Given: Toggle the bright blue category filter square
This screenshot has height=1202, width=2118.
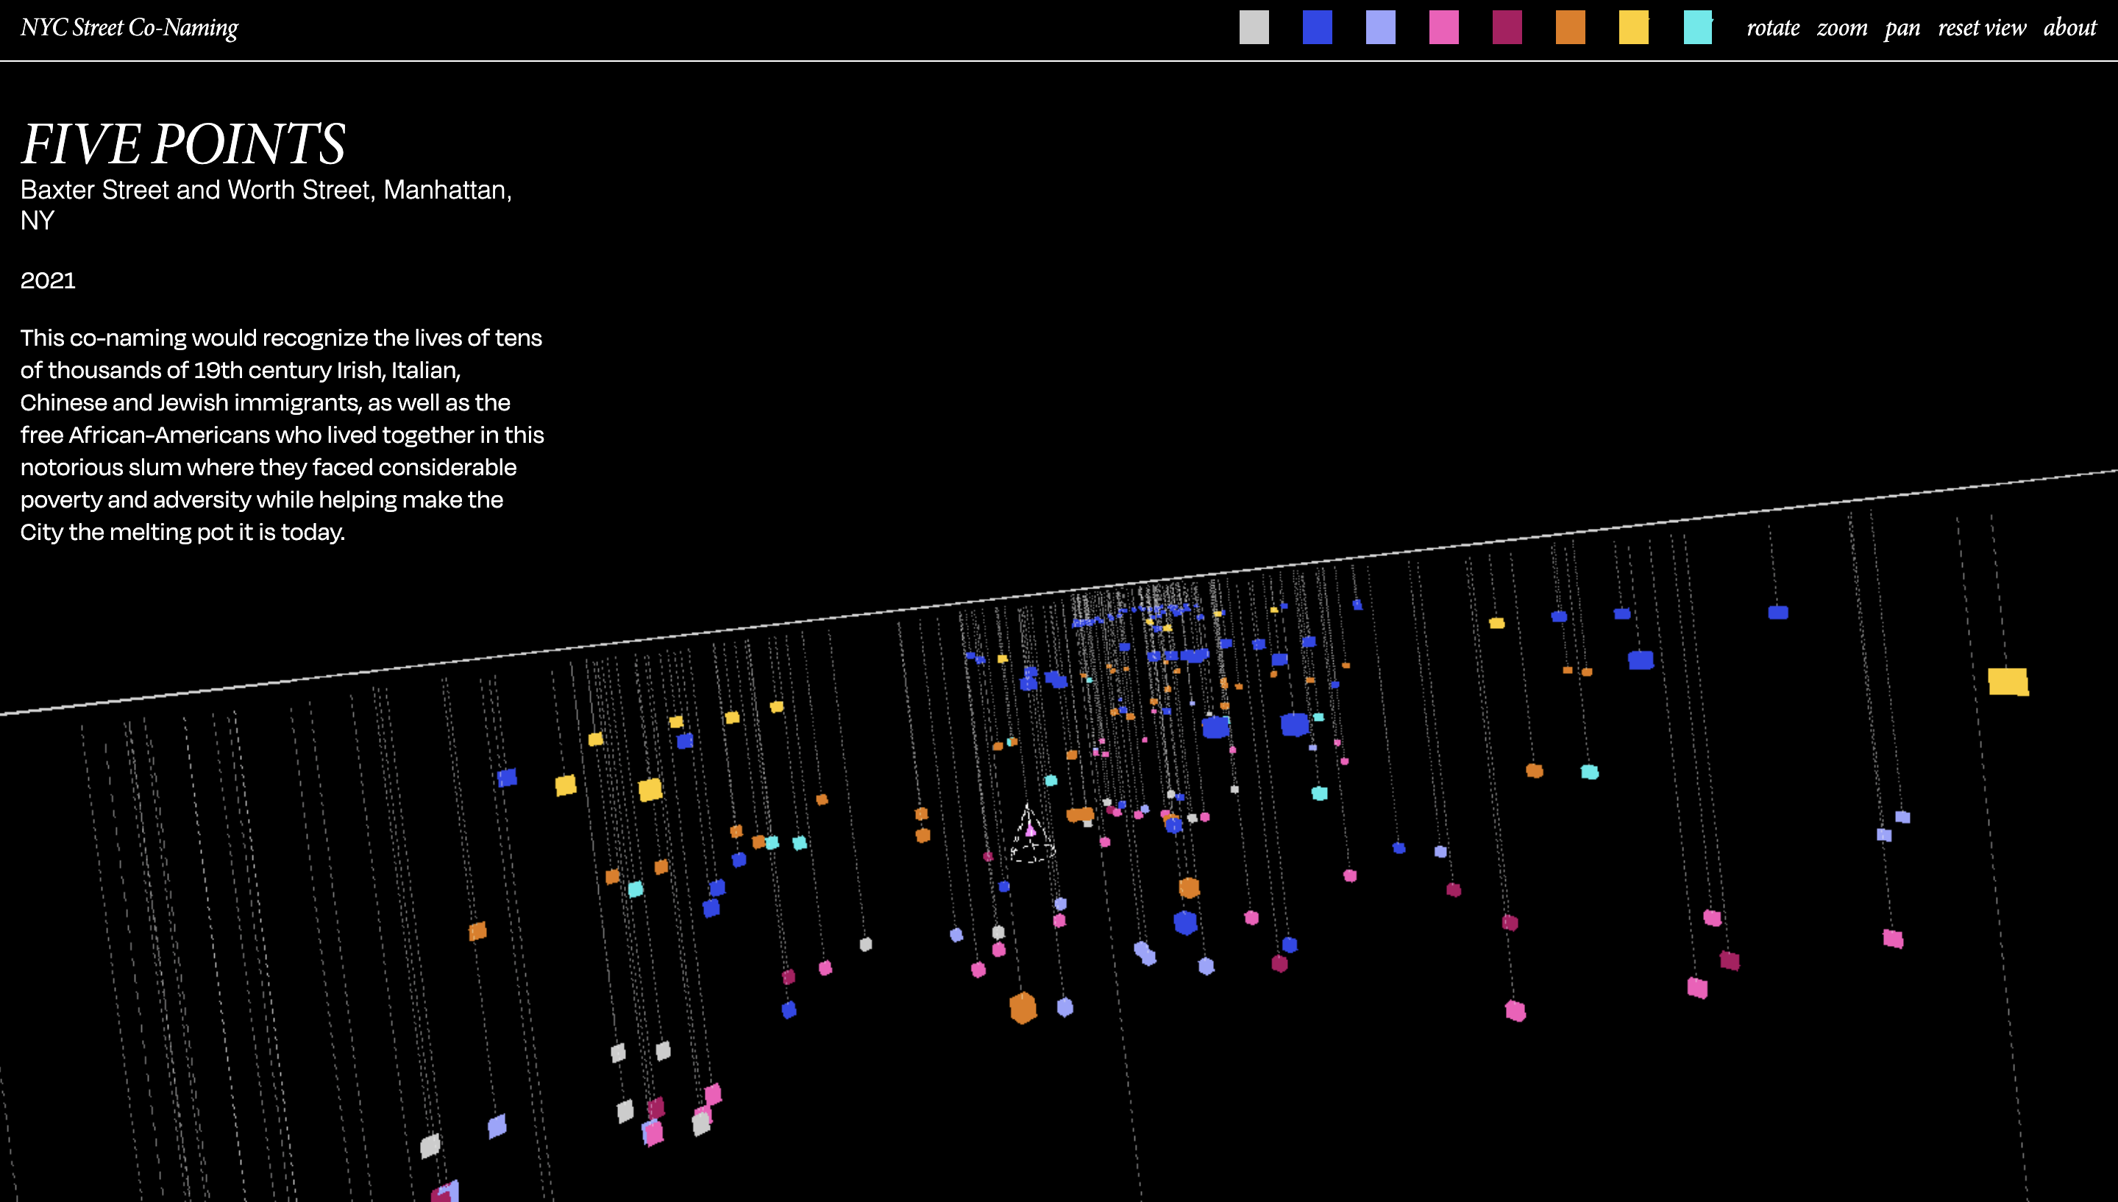Looking at the screenshot, I should [x=1318, y=27].
